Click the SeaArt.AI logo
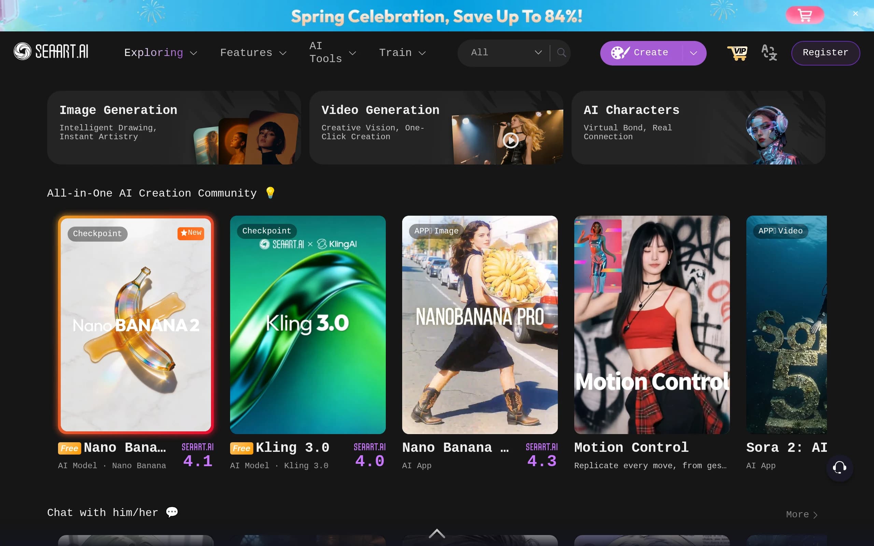 coord(51,51)
